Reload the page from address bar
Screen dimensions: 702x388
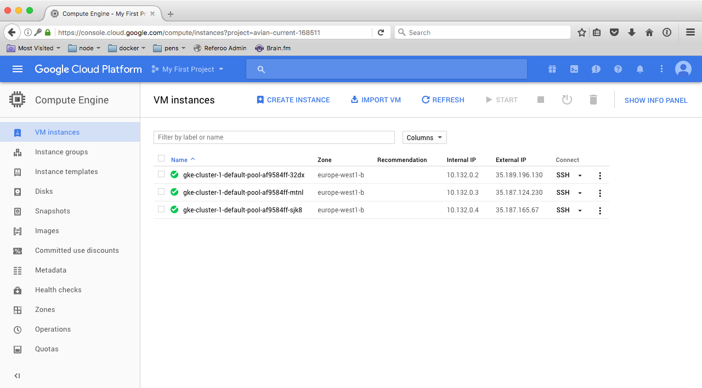[x=381, y=32]
